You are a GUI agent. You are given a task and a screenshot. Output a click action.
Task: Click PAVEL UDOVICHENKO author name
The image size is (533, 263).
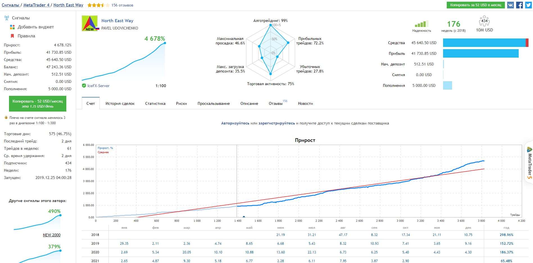[x=120, y=28]
